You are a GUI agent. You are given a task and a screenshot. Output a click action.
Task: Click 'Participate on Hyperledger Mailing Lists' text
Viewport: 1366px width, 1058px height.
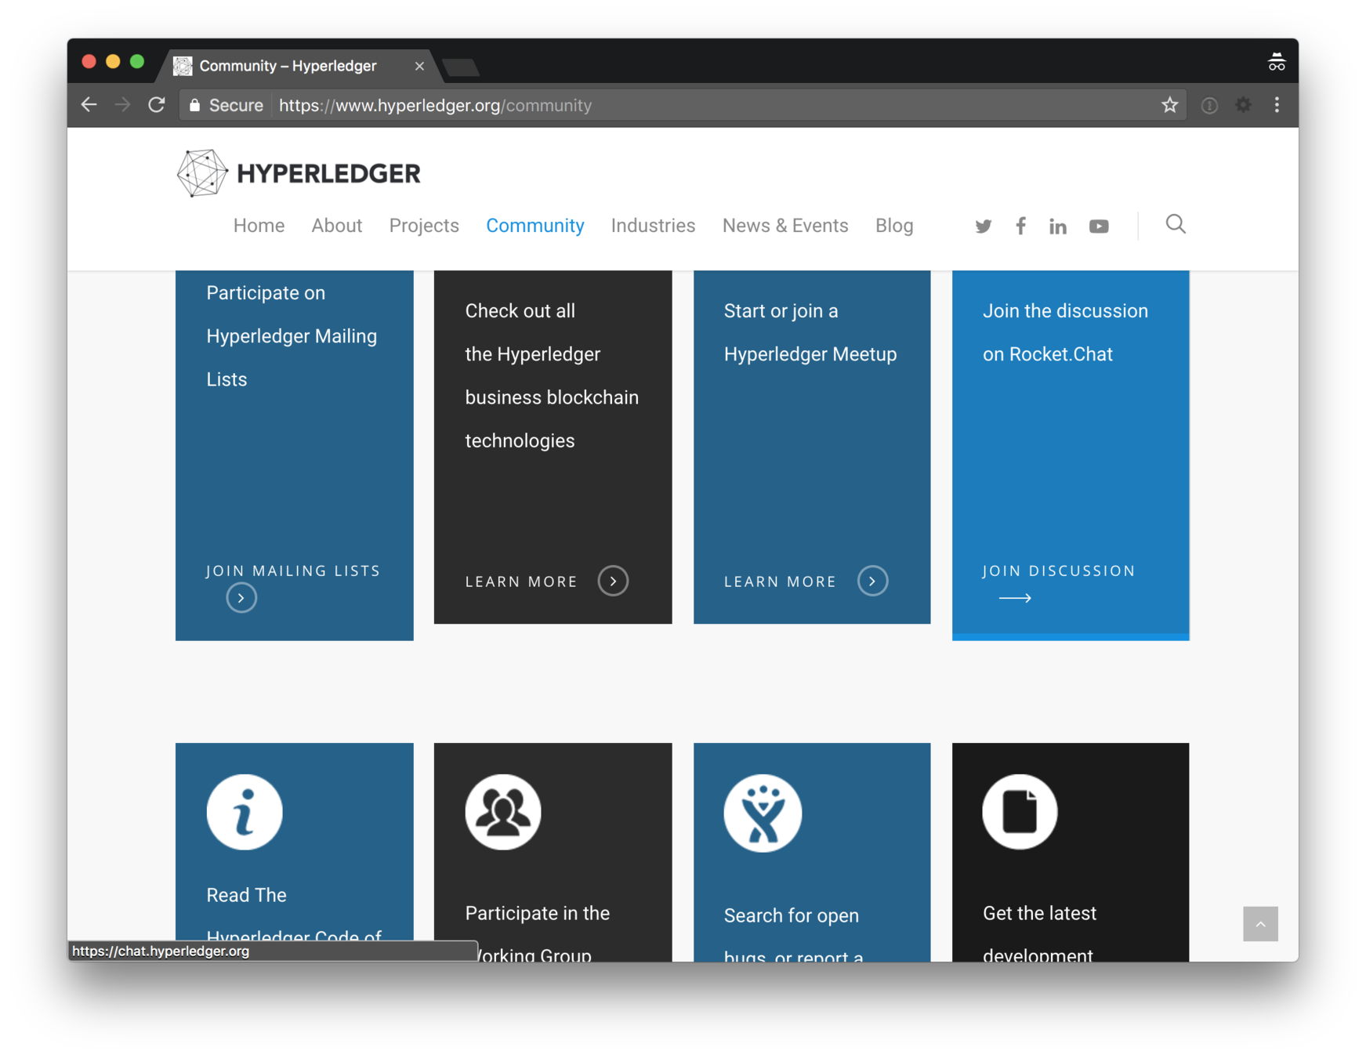(x=292, y=336)
